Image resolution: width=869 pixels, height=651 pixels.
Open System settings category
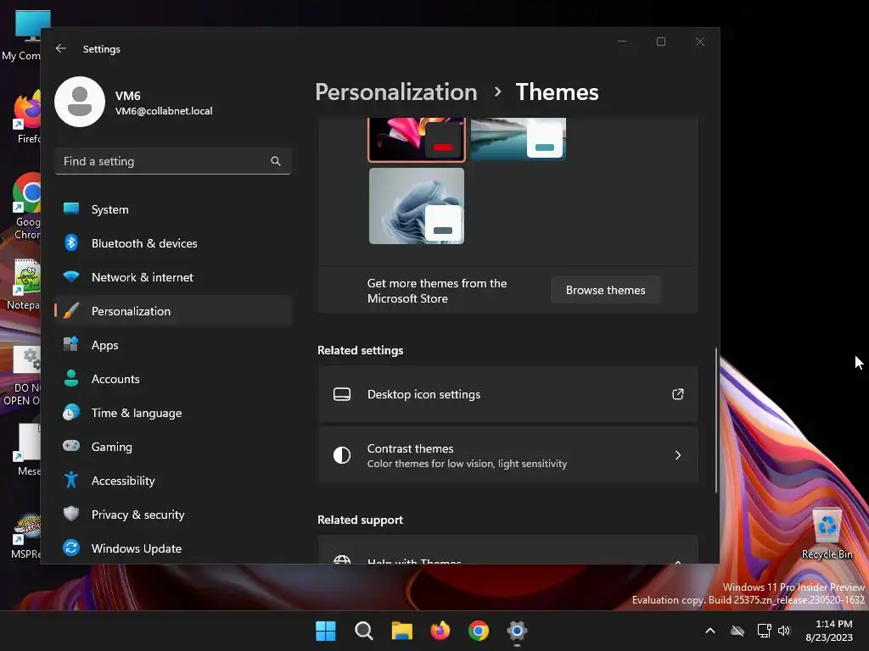coord(173,209)
